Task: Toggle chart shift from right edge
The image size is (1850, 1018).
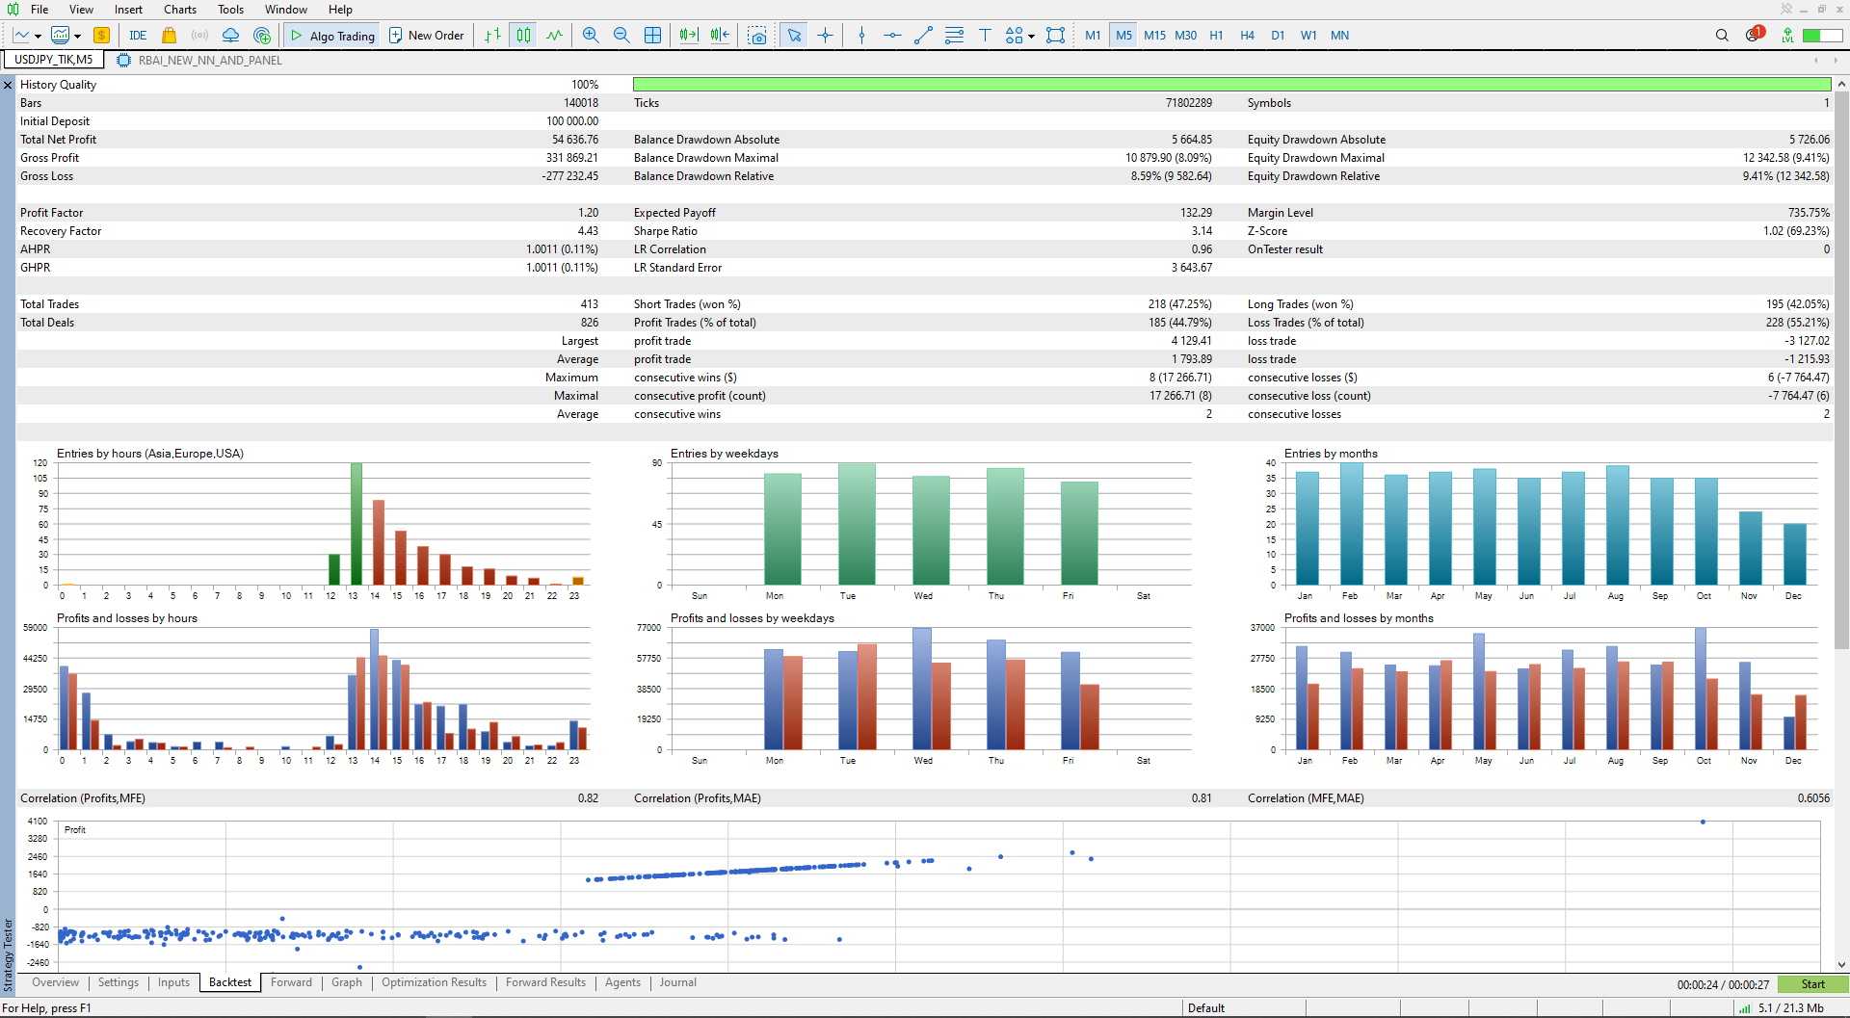Action: 720,36
